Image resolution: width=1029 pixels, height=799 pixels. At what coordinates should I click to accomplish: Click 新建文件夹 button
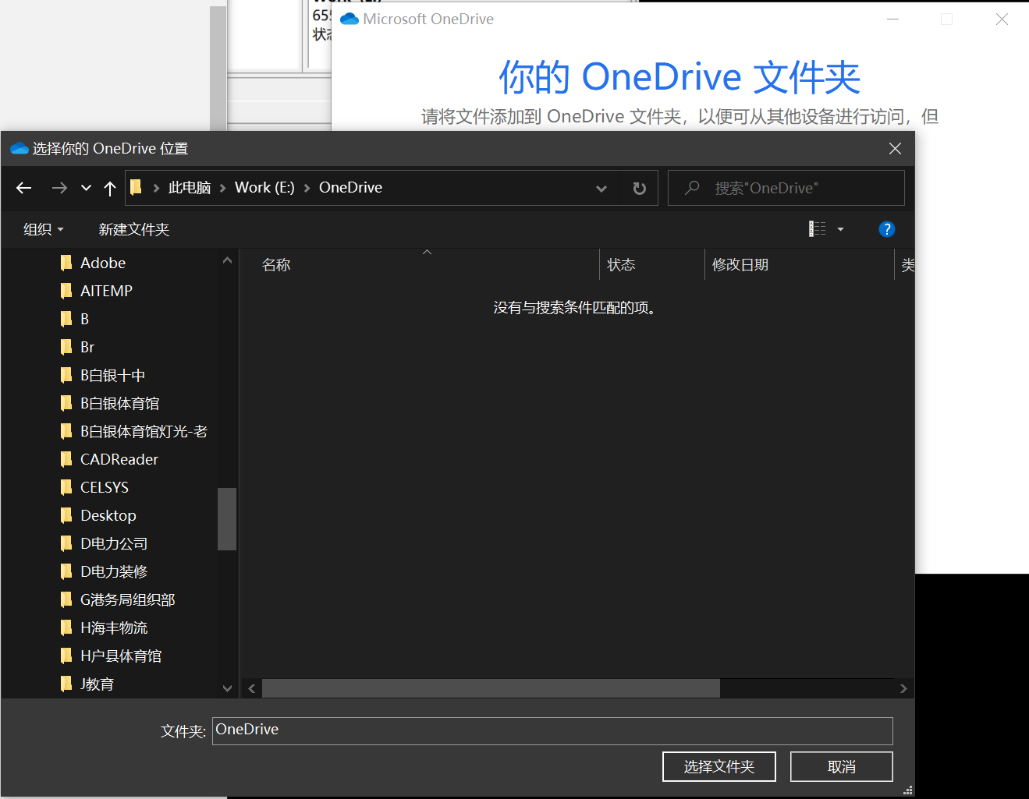134,229
